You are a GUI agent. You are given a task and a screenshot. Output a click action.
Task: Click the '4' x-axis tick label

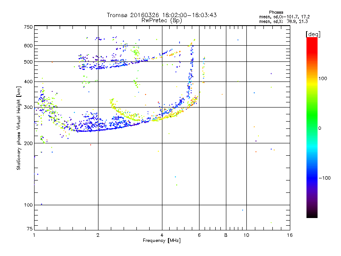pyautogui.click(x=162, y=235)
